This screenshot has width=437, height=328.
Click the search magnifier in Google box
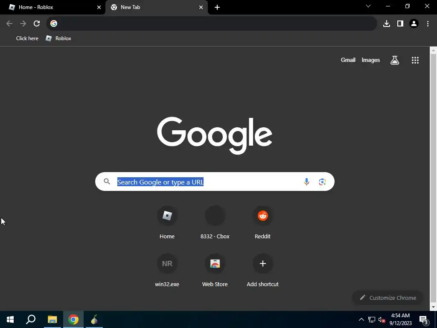[107, 182]
